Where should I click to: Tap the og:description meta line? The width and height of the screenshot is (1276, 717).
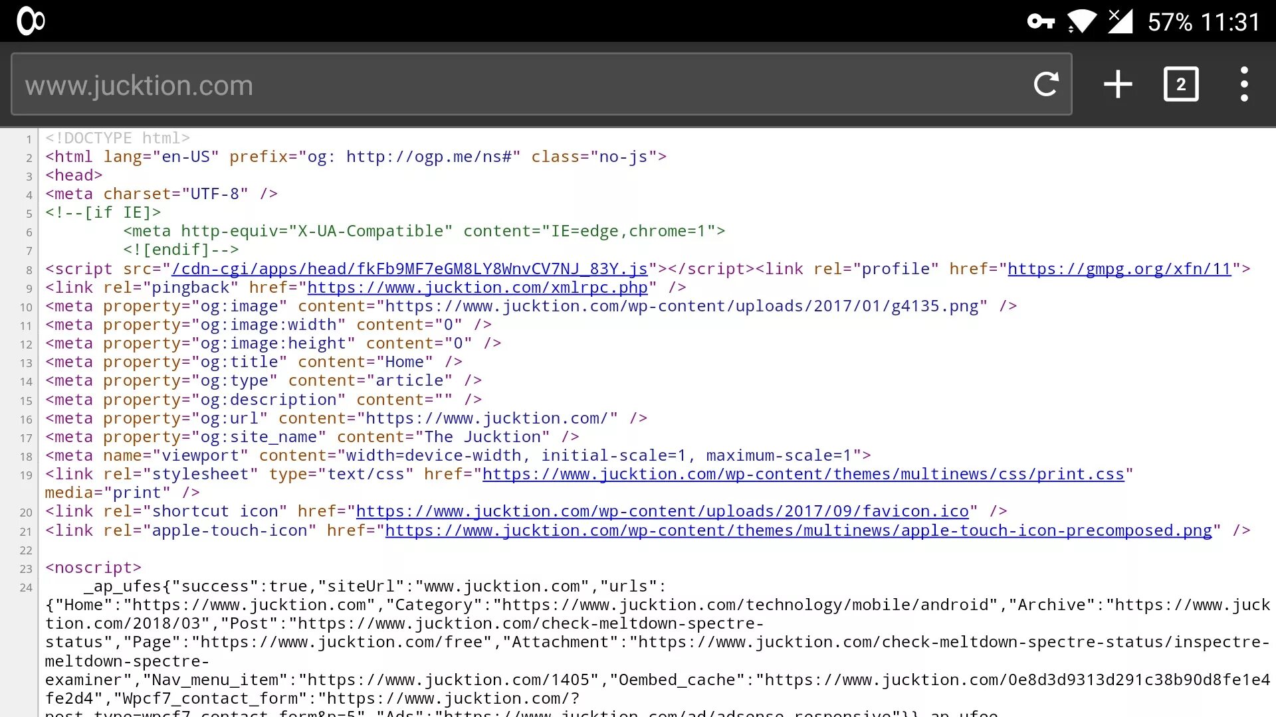tap(263, 400)
